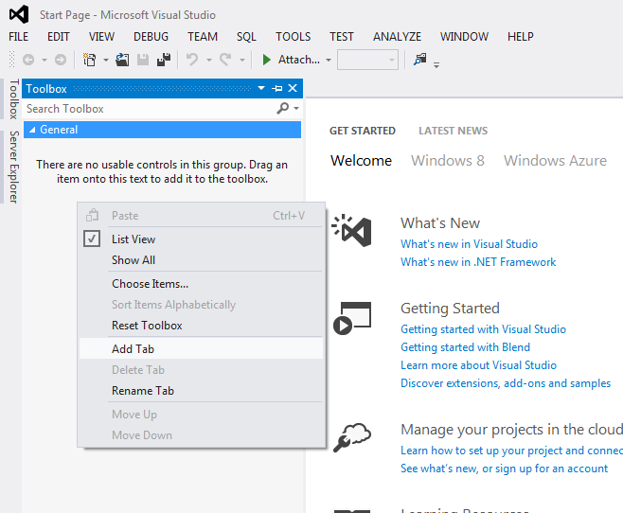The height and width of the screenshot is (513, 623).
Task: Open the Server Explorer side tab
Action: tap(14, 167)
